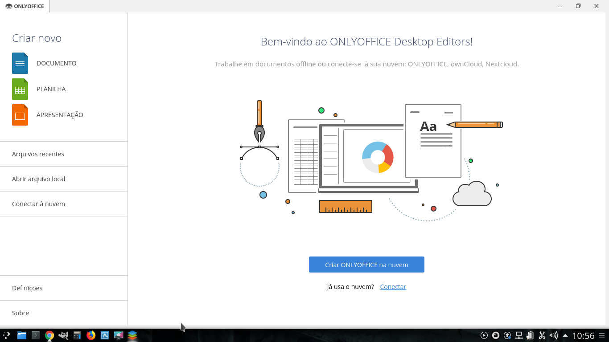The height and width of the screenshot is (342, 609).
Task: Open battery status tray icon
Action: (531, 335)
